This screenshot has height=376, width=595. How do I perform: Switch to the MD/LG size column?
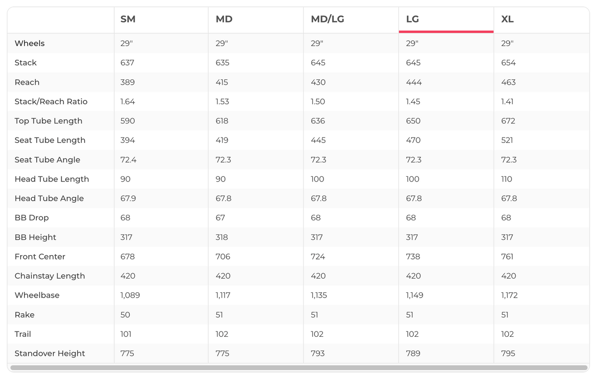pos(327,20)
